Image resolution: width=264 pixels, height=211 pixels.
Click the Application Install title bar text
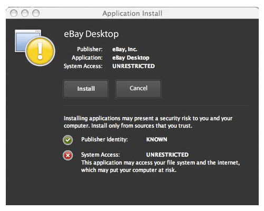(x=132, y=13)
